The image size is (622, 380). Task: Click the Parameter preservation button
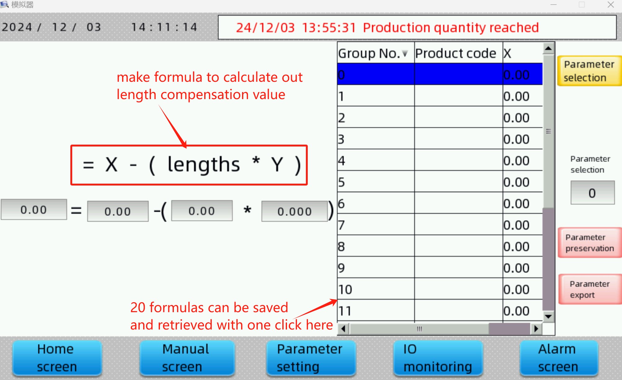590,243
